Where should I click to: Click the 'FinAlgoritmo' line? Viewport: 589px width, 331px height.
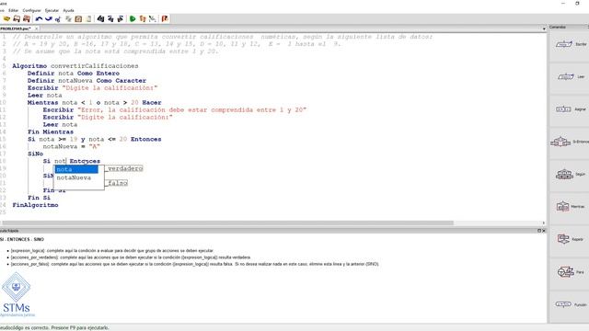click(x=35, y=205)
